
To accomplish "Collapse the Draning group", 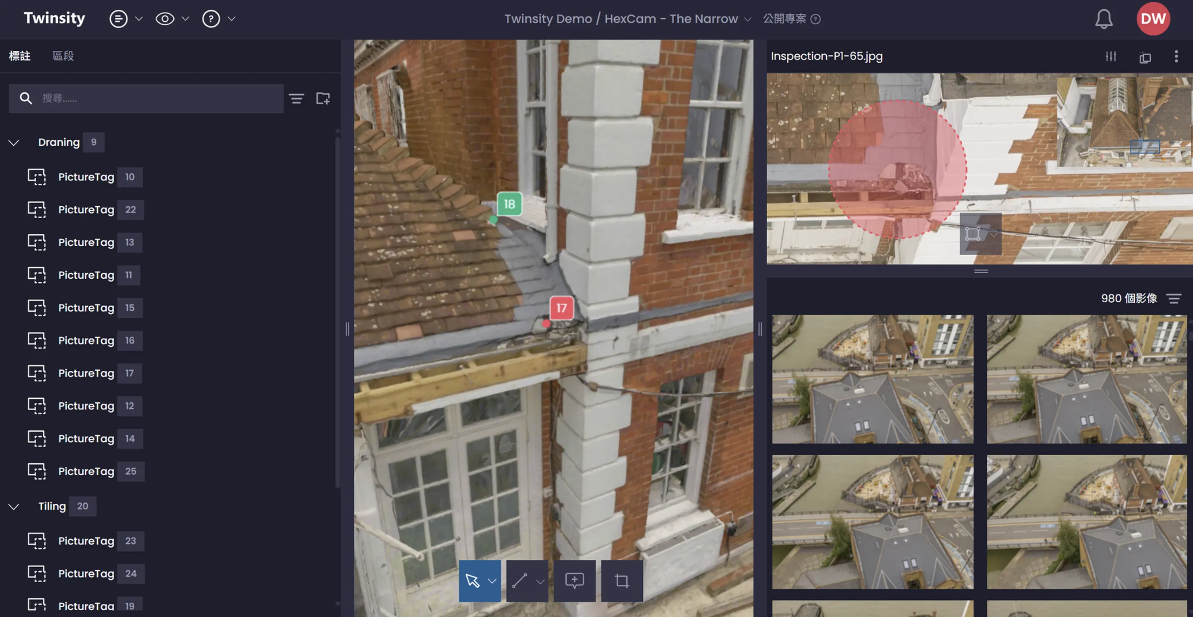I will click(14, 143).
